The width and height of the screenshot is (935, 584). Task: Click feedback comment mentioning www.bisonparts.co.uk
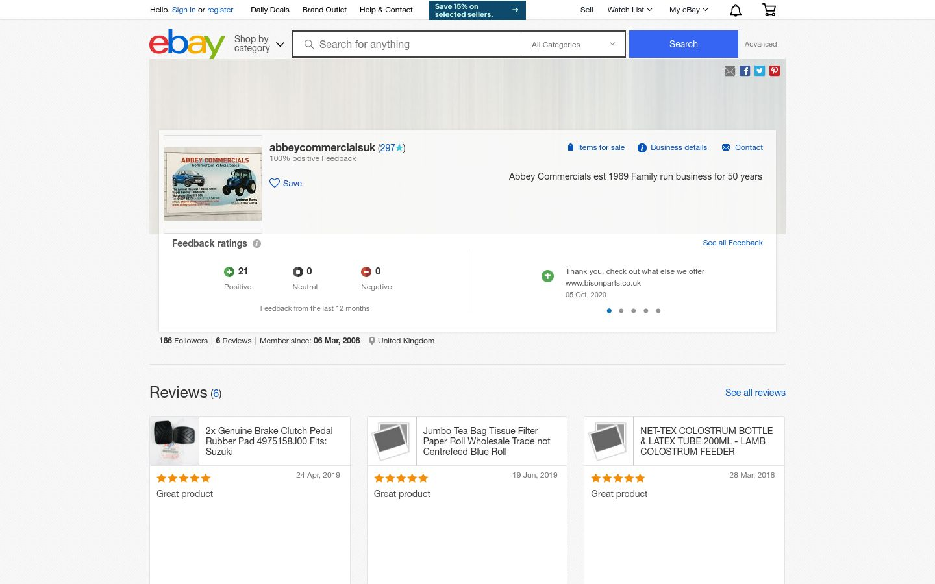click(x=635, y=277)
